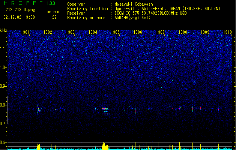Click the 0.7 kHz axis label
This screenshot has width=236, height=150.
pyautogui.click(x=3, y=124)
